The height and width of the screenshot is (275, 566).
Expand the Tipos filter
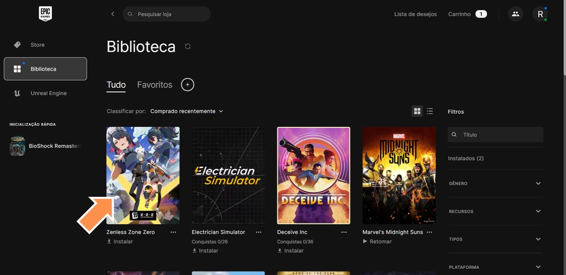pyautogui.click(x=495, y=239)
